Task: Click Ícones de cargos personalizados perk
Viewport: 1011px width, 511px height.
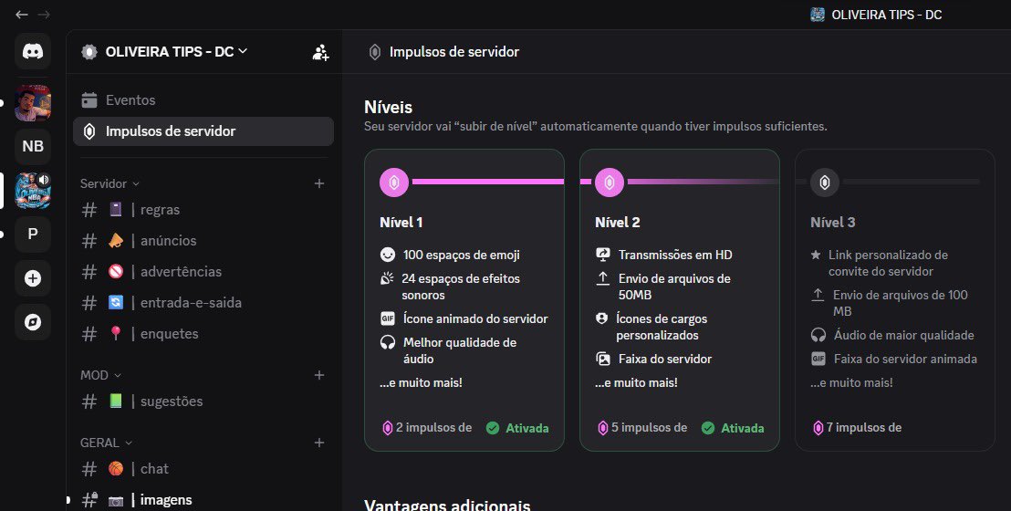Action: point(651,327)
